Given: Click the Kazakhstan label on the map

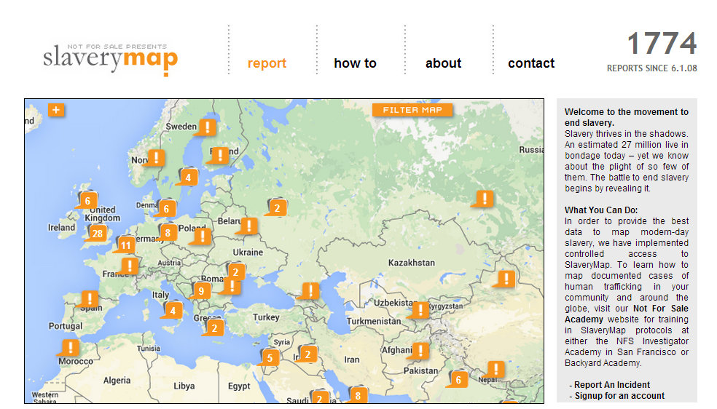Looking at the screenshot, I should 411,263.
